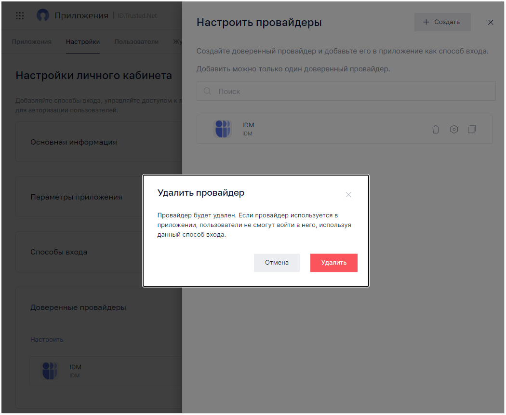The height and width of the screenshot is (415, 506).
Task: Close the Настроить провайдеры panel
Action: tap(491, 22)
